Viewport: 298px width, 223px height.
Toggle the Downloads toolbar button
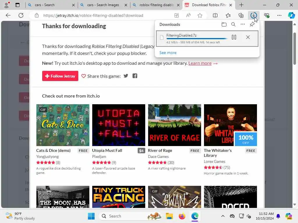pos(253,15)
